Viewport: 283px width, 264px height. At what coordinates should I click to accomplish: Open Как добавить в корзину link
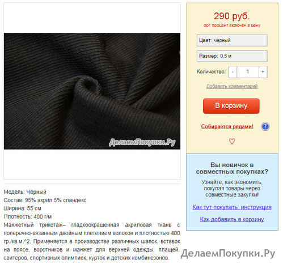point(232,219)
